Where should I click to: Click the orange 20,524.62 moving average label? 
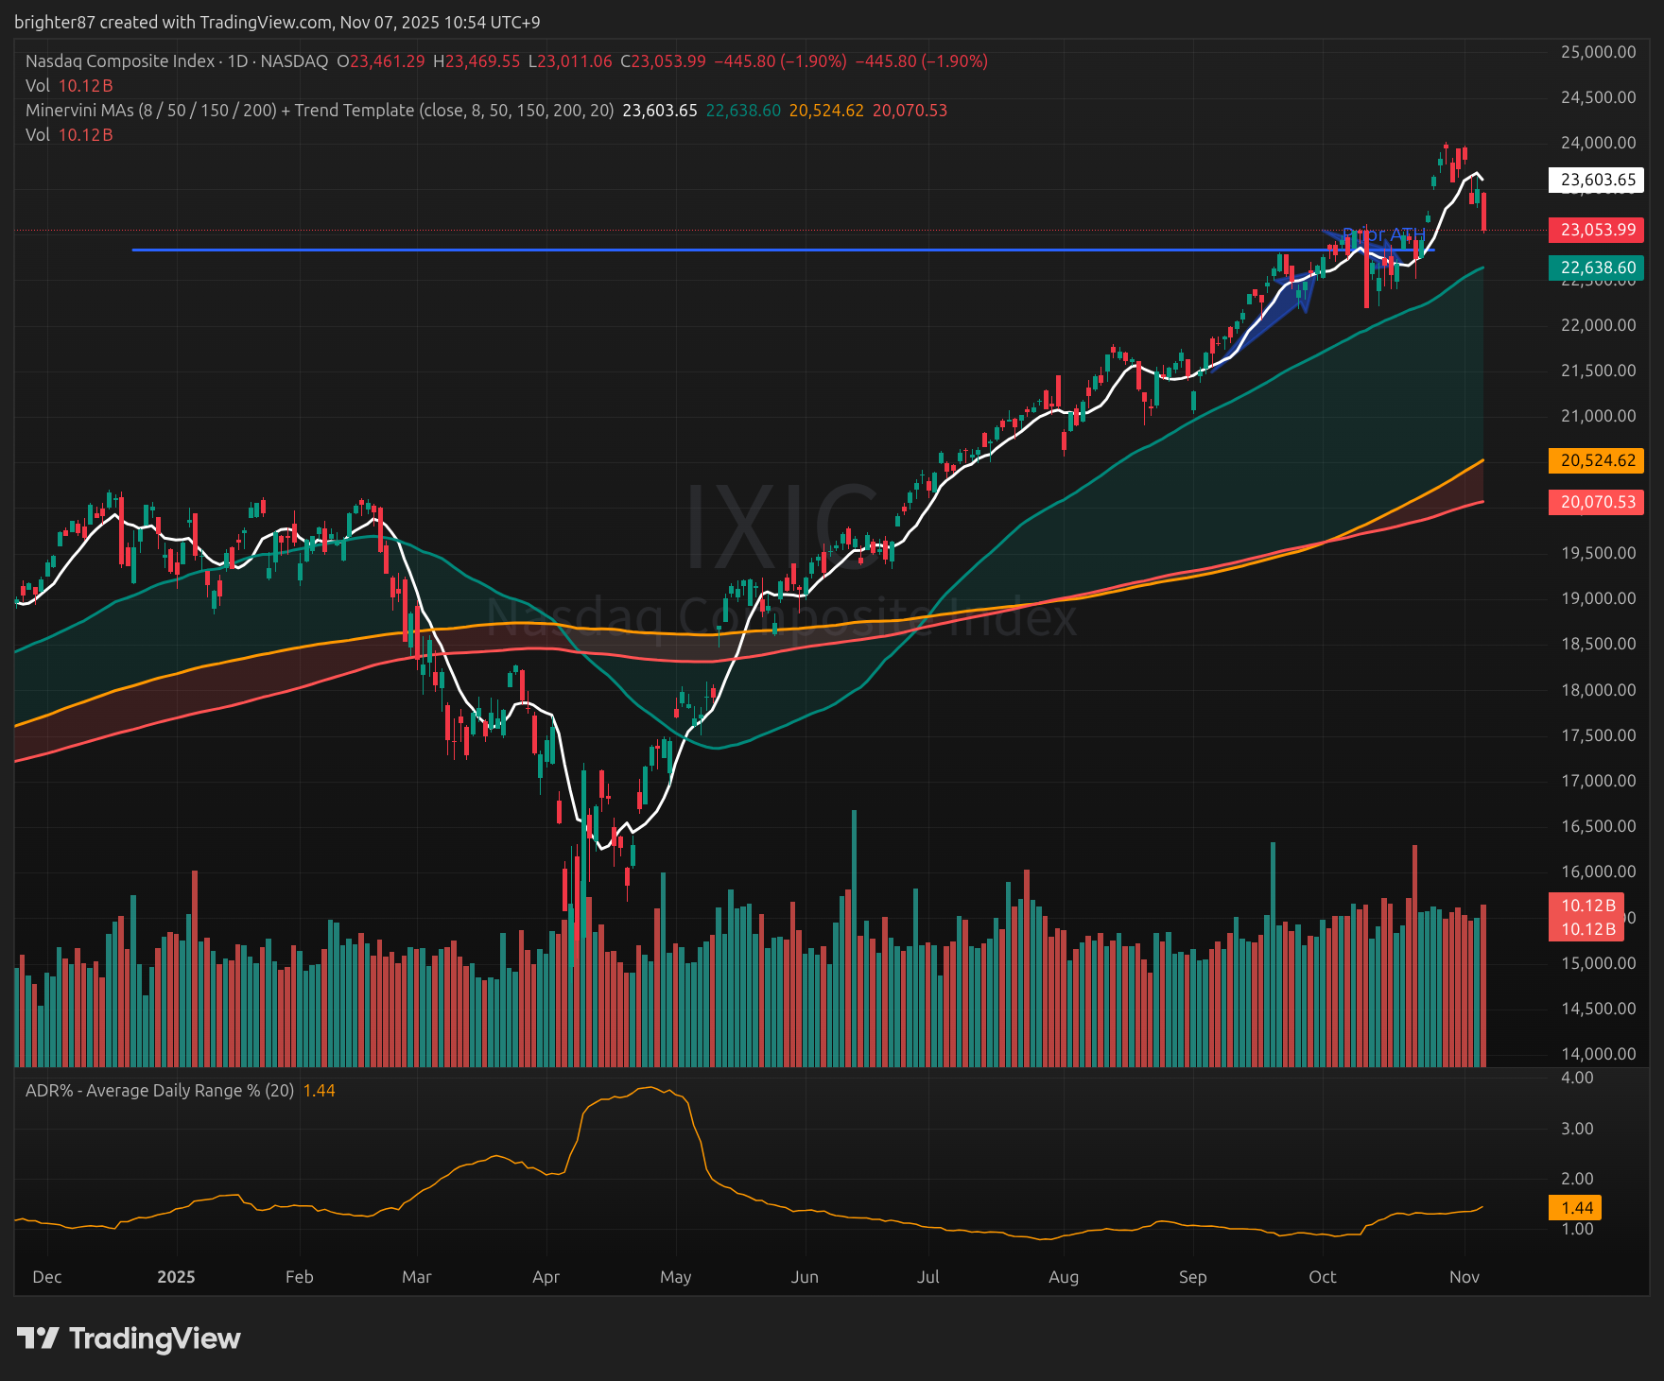(x=1597, y=460)
